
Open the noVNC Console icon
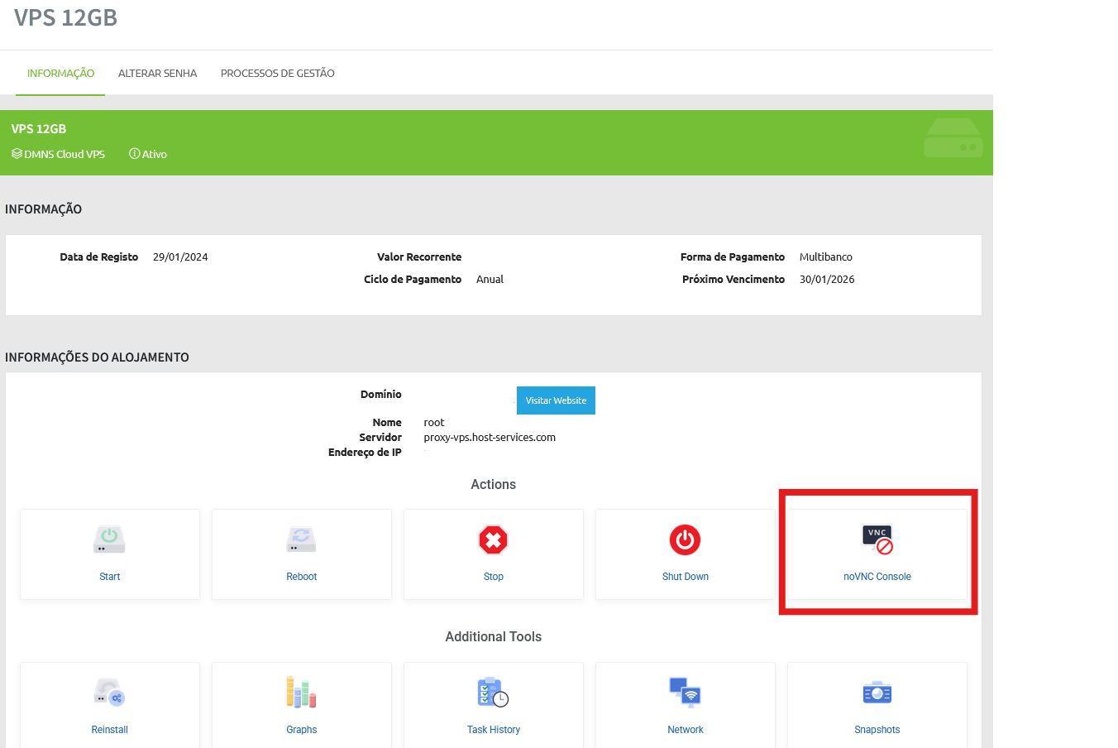click(877, 539)
